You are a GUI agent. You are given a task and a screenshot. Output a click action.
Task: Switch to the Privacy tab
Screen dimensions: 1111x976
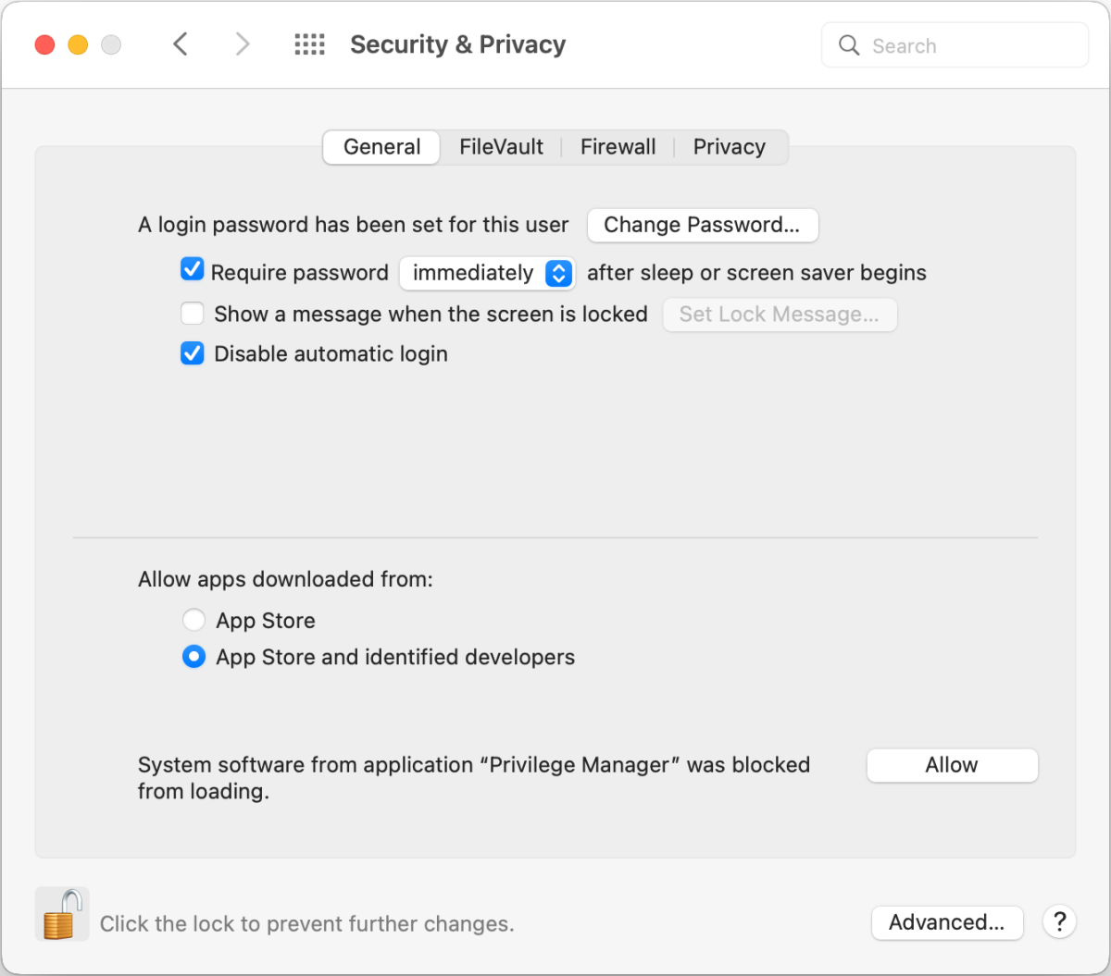tap(730, 147)
